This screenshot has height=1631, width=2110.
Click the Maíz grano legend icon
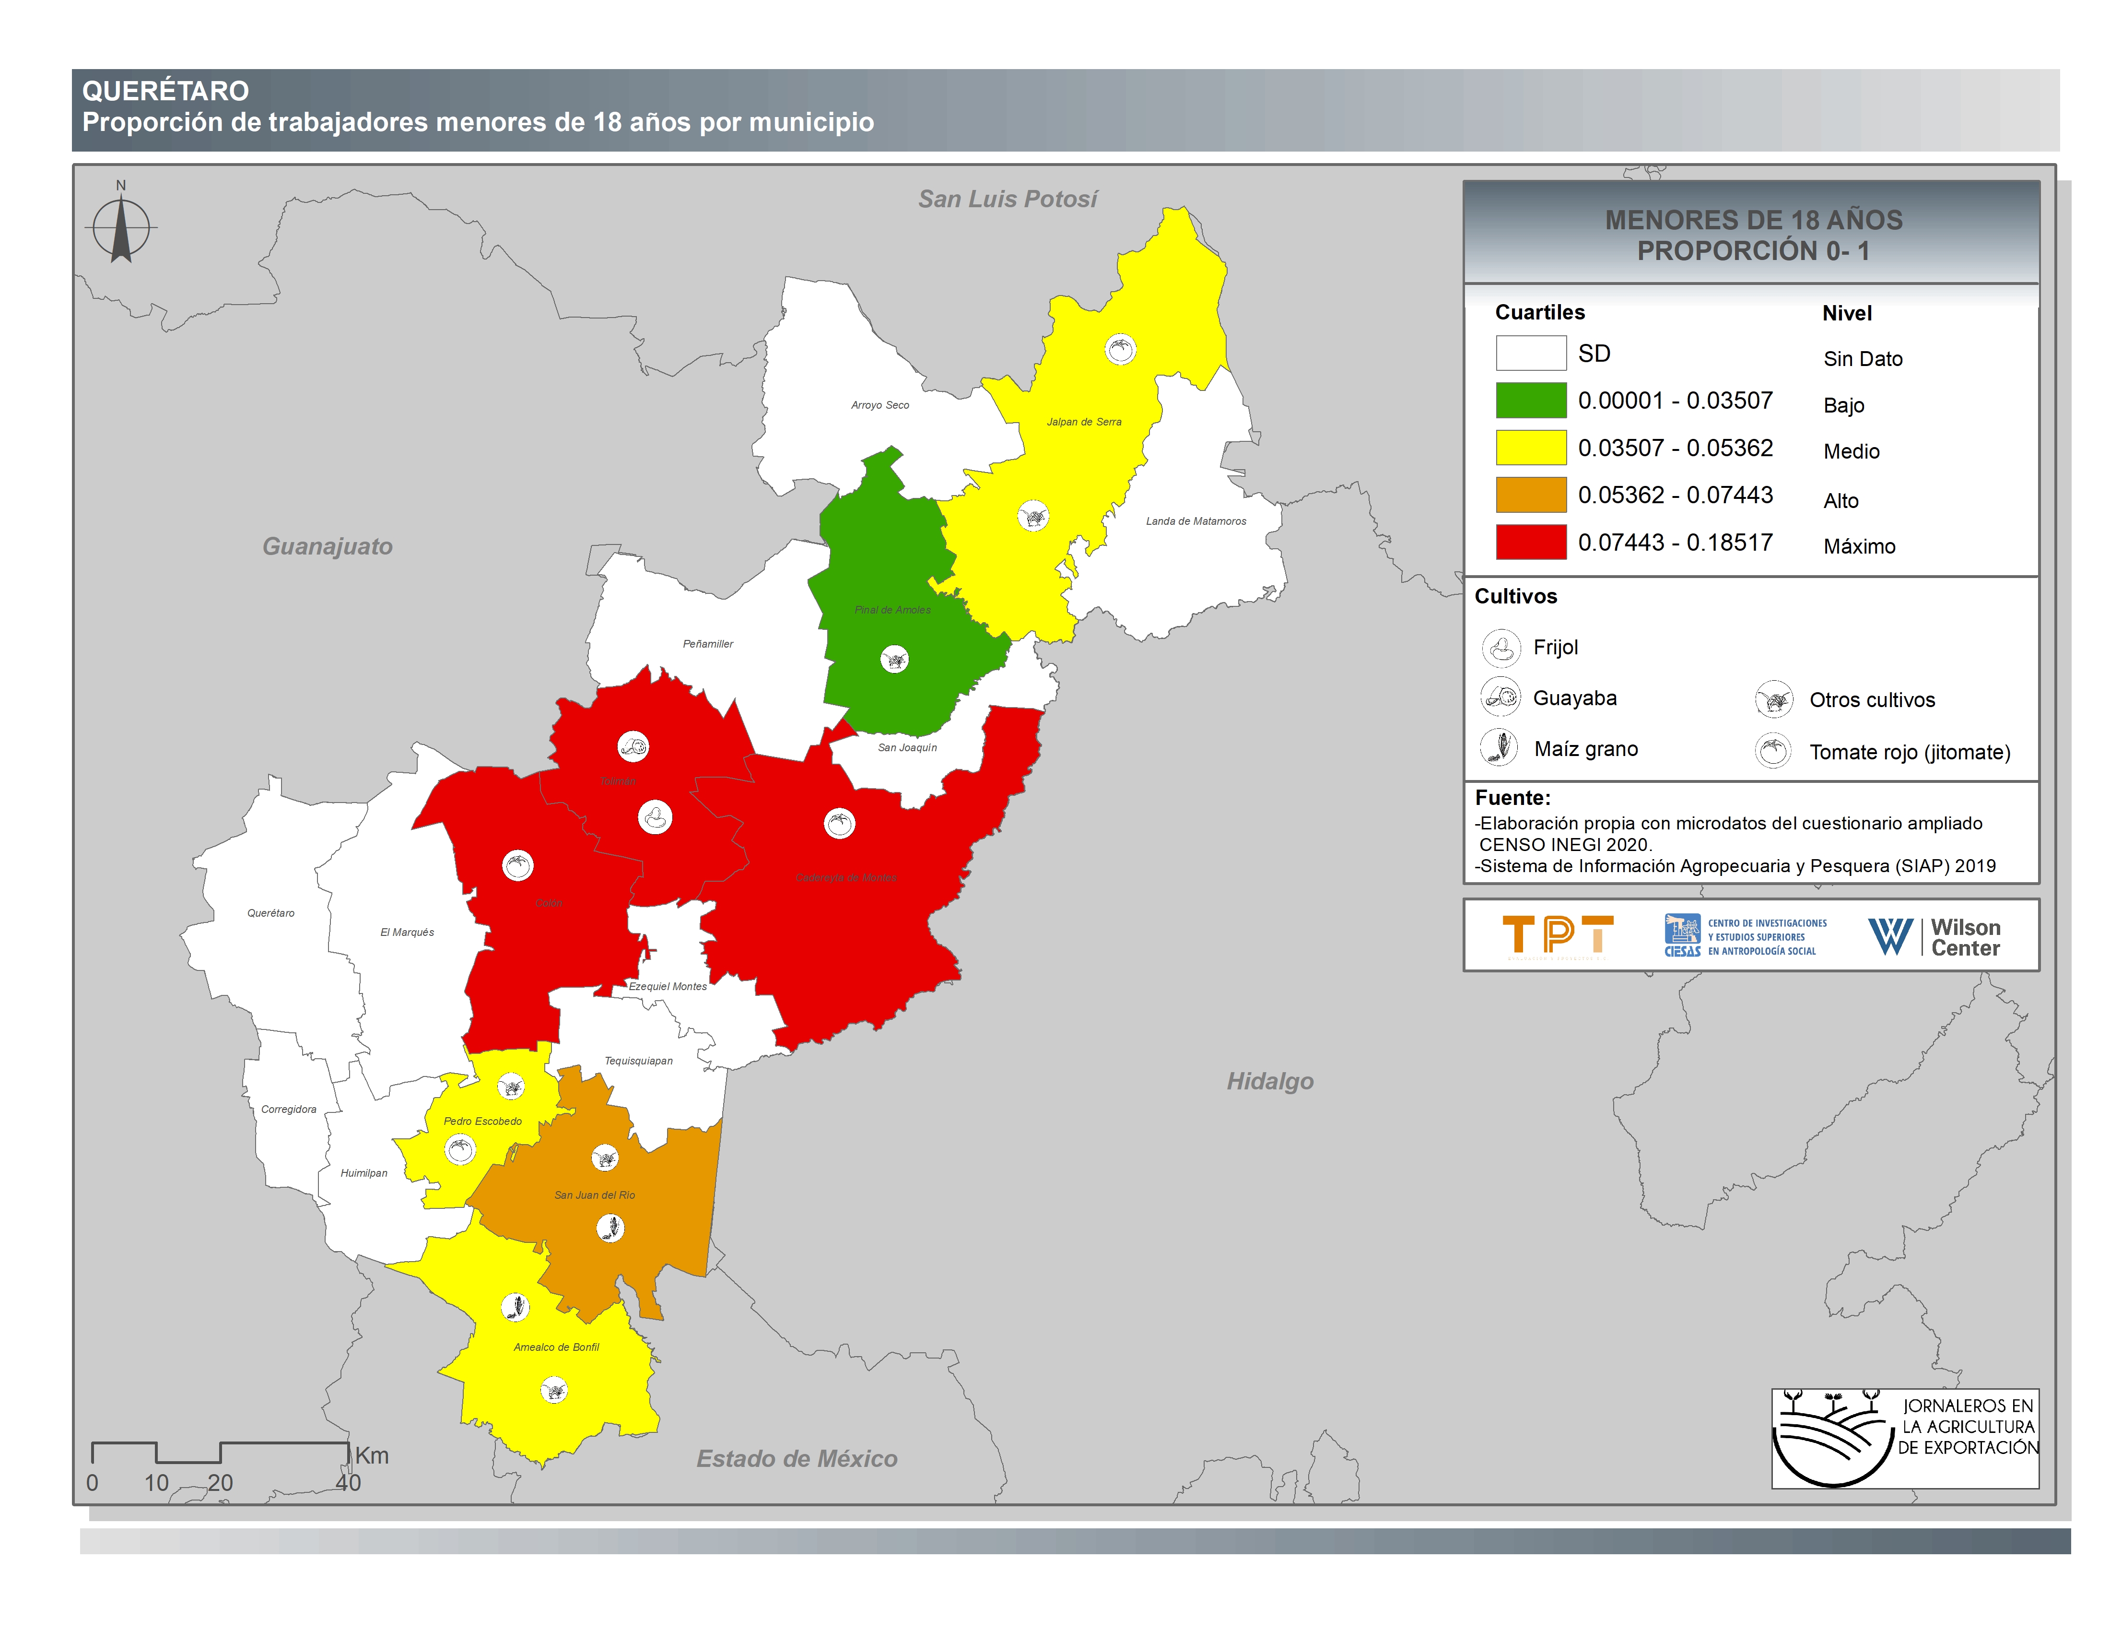pyautogui.click(x=1500, y=747)
